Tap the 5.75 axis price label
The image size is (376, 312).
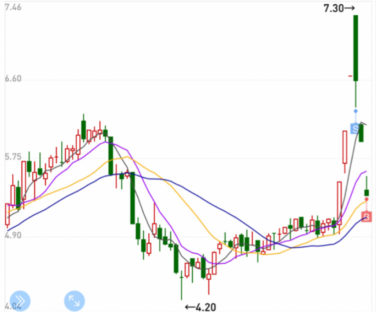(13, 157)
